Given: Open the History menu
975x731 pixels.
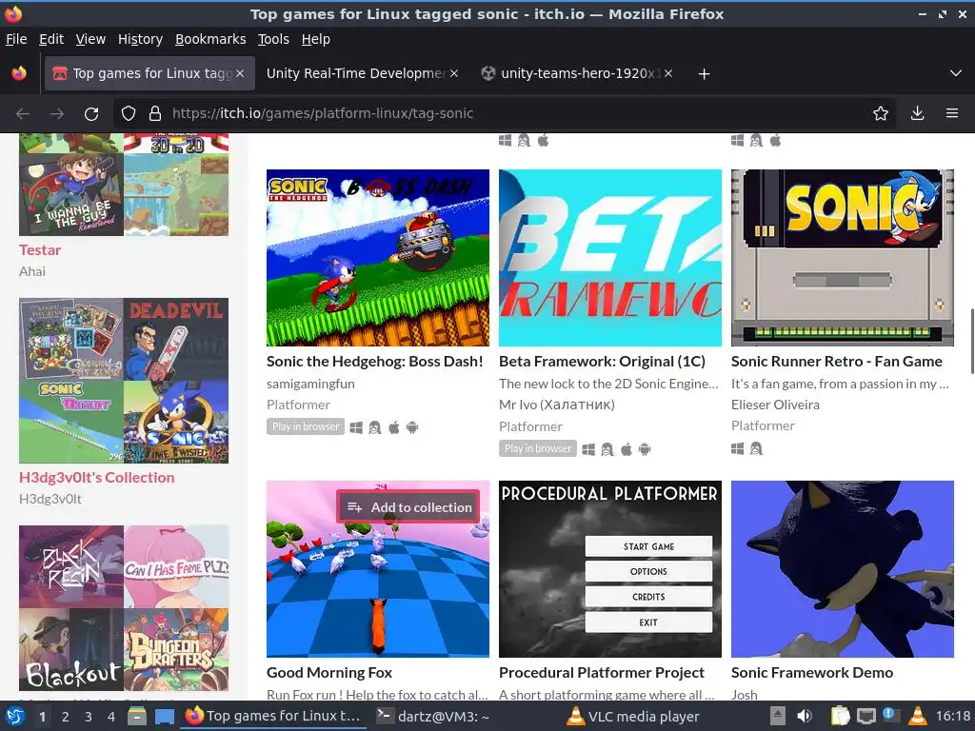Looking at the screenshot, I should coord(140,39).
